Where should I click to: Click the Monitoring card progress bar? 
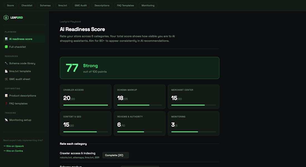point(194,132)
